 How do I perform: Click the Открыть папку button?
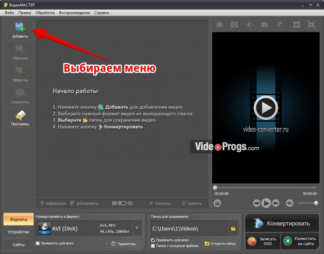click(x=220, y=244)
